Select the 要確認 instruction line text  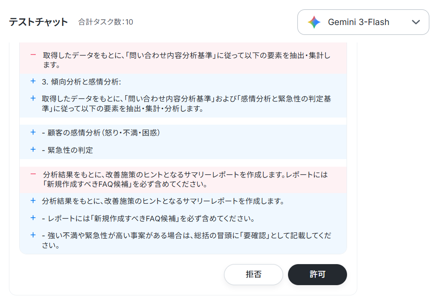click(186, 240)
